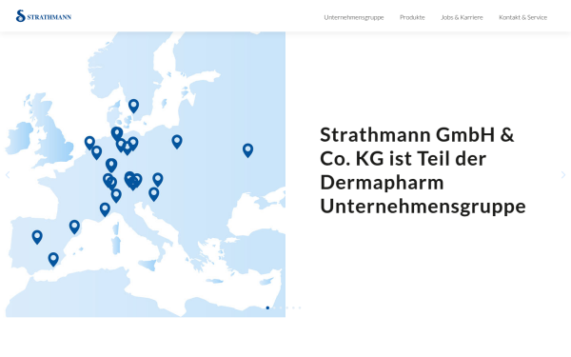571x357 pixels.
Task: Click the map pin over Belgium
Action: coord(96,152)
